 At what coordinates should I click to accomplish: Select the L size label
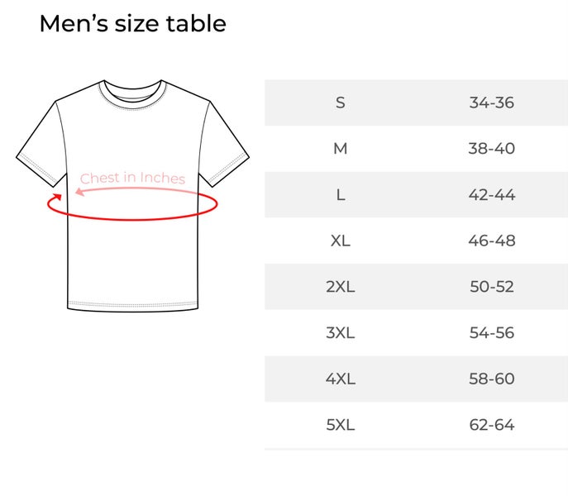(341, 195)
